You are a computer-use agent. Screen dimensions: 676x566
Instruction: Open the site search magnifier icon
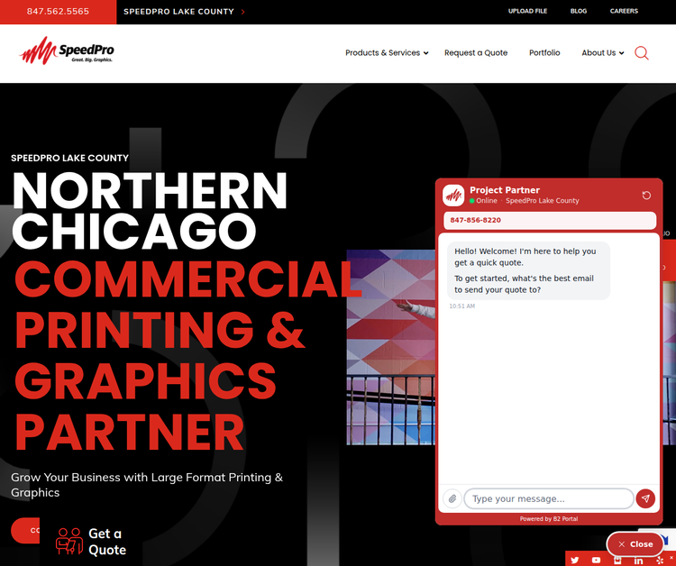coord(641,53)
